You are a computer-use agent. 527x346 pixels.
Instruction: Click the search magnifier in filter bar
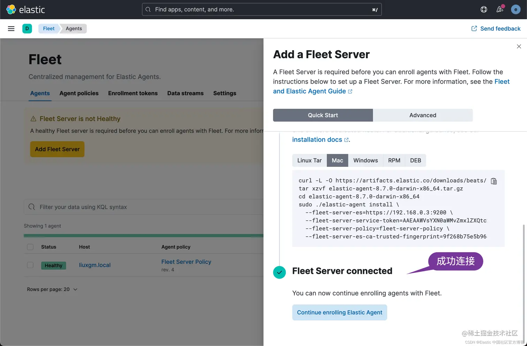(32, 207)
